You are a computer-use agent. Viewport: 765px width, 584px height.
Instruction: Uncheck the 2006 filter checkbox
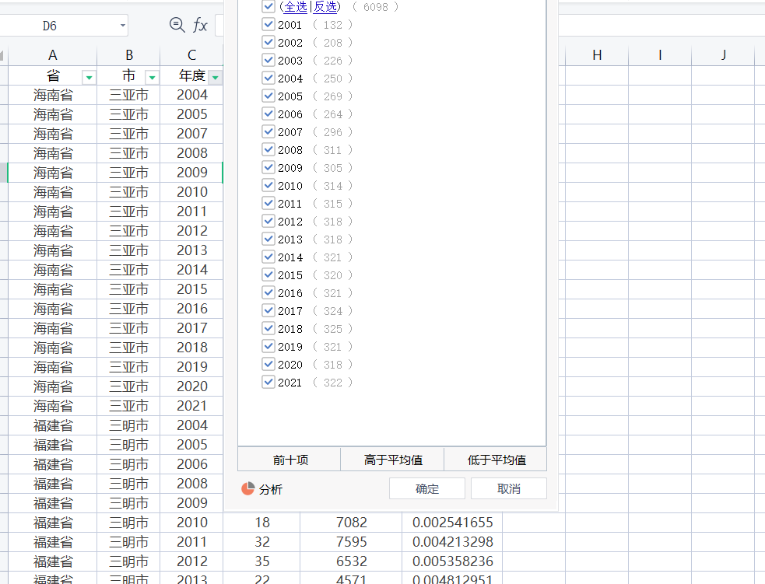pyautogui.click(x=268, y=114)
